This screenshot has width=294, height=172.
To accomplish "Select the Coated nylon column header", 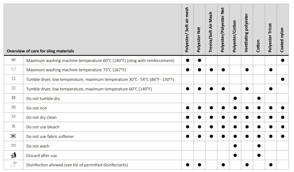I will 282,40.
